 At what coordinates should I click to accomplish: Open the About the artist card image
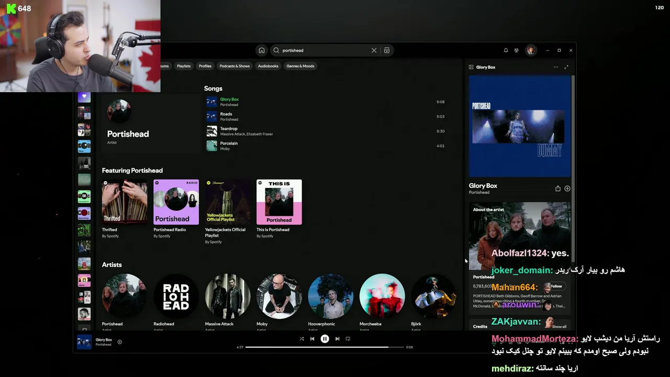tap(520, 236)
